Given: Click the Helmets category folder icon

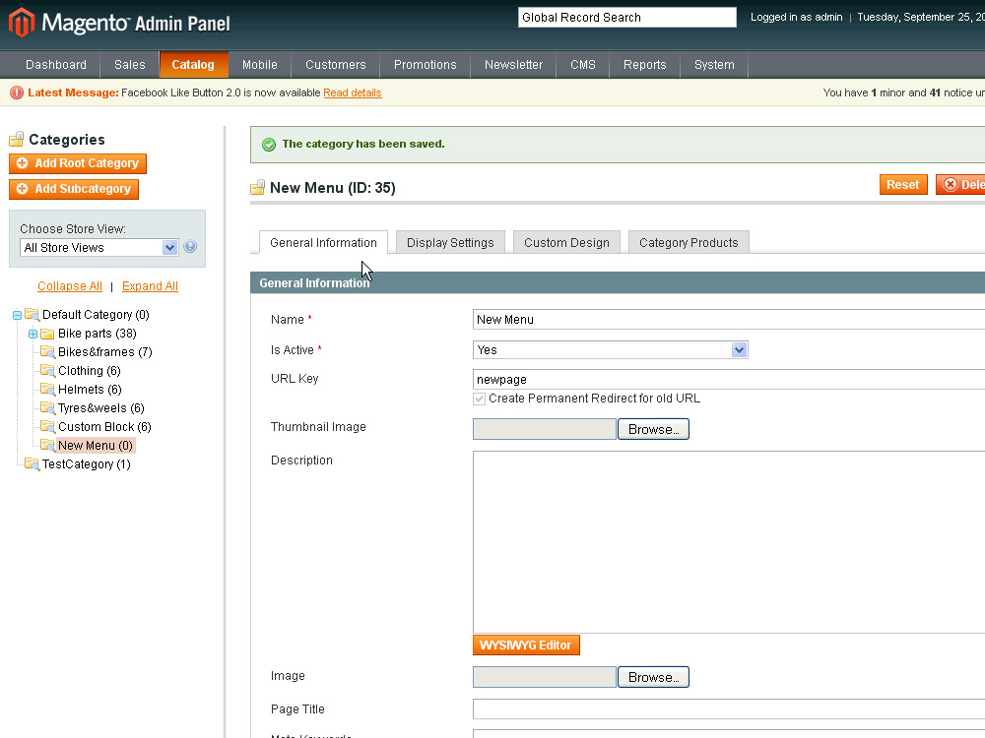Looking at the screenshot, I should point(47,390).
